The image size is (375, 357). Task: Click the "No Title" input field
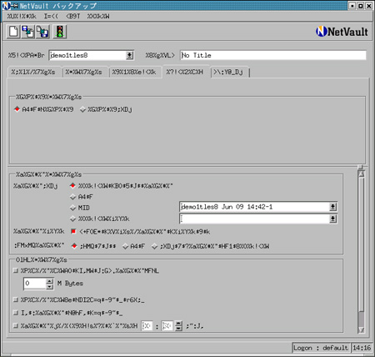[273, 55]
